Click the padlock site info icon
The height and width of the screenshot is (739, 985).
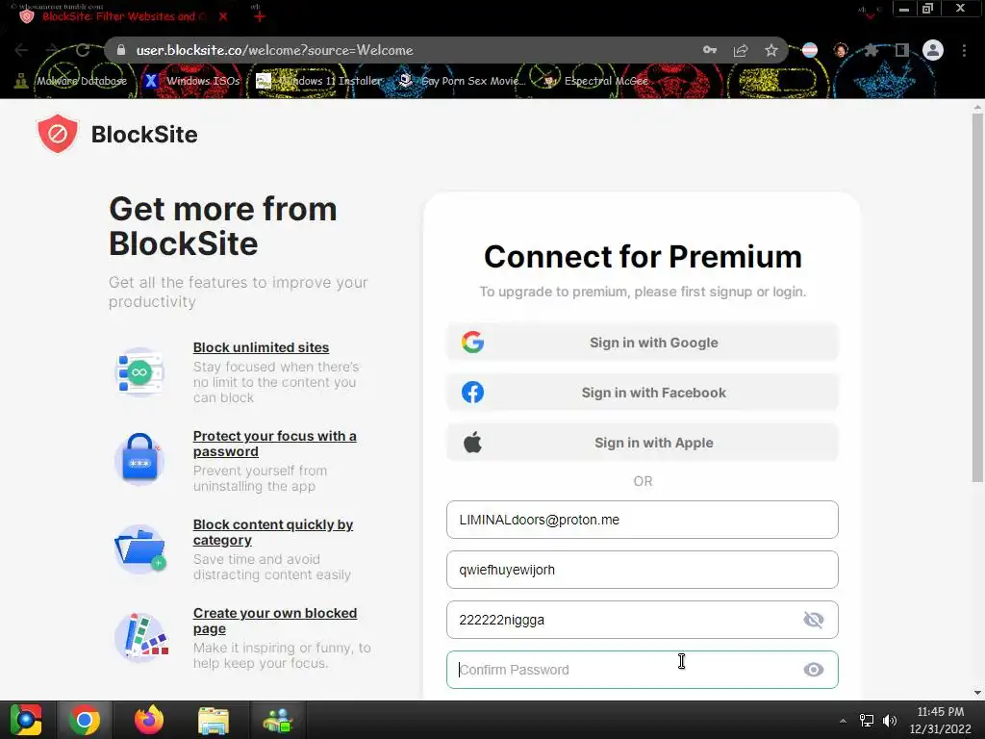[x=121, y=50]
